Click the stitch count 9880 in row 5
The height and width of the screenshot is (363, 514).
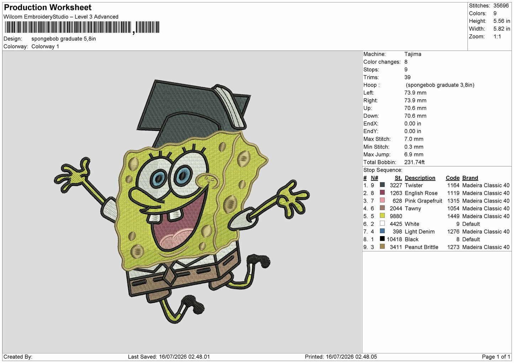click(396, 216)
